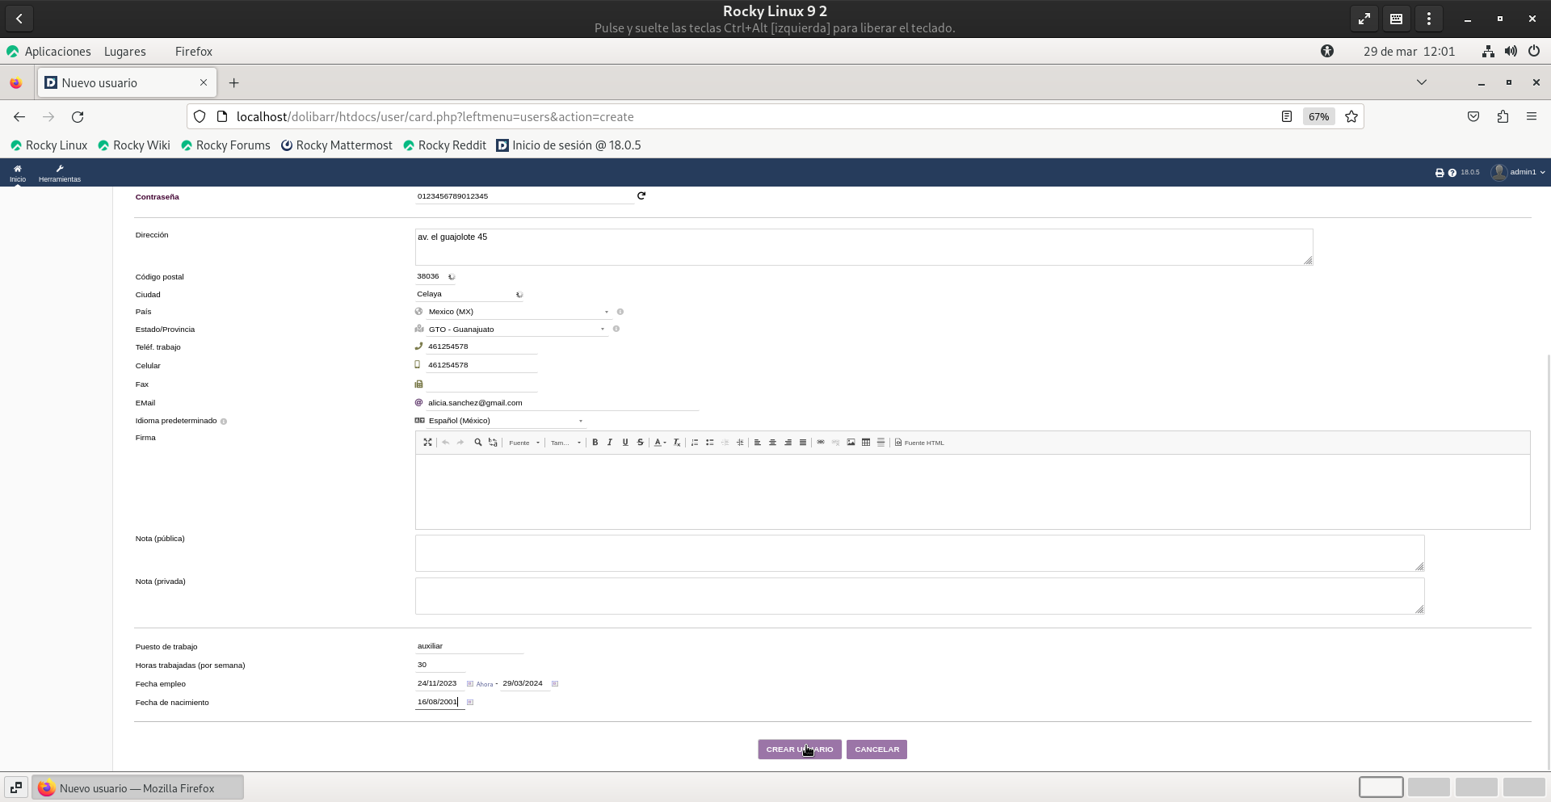Image resolution: width=1551 pixels, height=802 pixels.
Task: Regenerate password with the refresh icon
Action: point(641,195)
